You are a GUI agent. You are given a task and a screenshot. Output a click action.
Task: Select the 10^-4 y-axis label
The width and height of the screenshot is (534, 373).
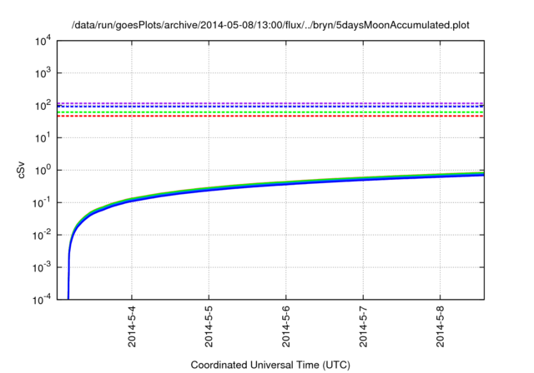click(42, 300)
